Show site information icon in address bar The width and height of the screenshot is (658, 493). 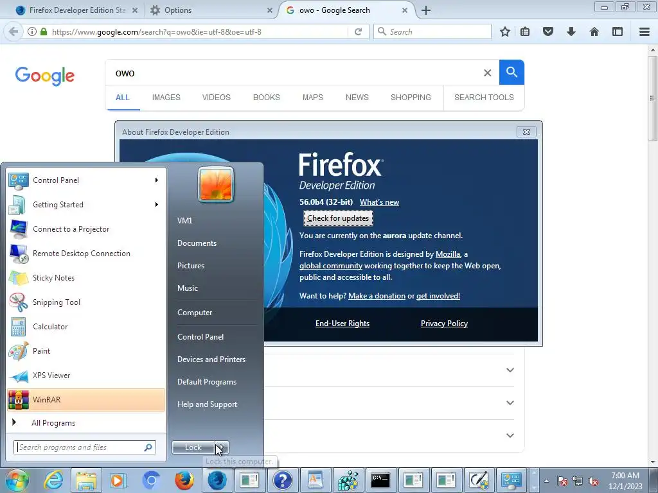[x=32, y=31]
